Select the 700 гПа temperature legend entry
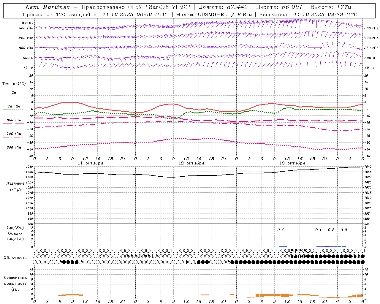380x304 pixels. [x=14, y=134]
